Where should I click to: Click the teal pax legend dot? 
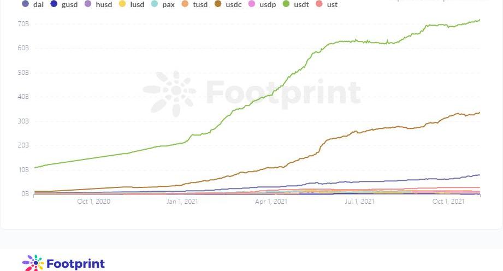155,4
